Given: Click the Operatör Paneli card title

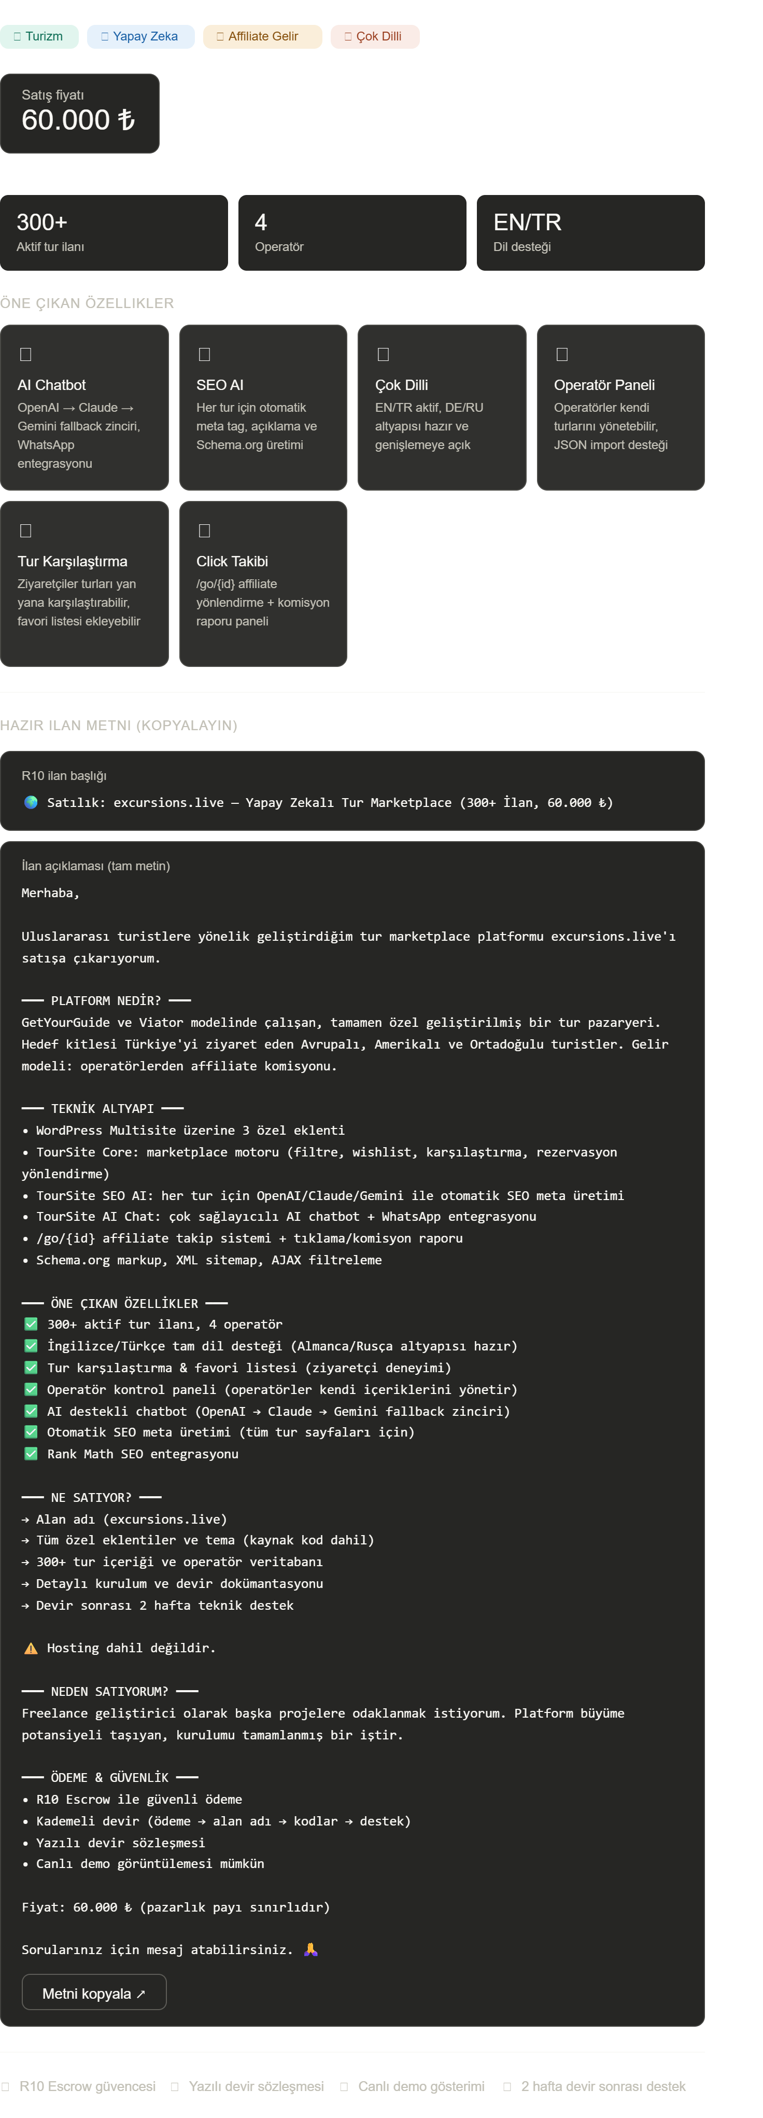Looking at the screenshot, I should click(x=604, y=385).
